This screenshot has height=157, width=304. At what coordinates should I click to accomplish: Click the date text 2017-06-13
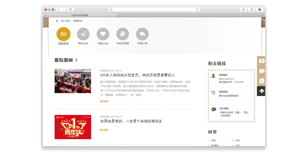(116, 71)
